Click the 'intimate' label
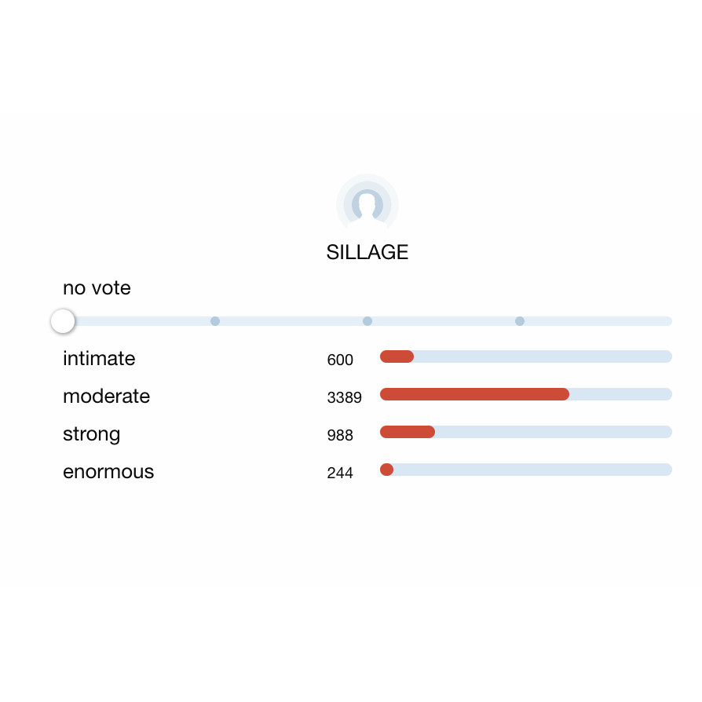 click(x=99, y=359)
